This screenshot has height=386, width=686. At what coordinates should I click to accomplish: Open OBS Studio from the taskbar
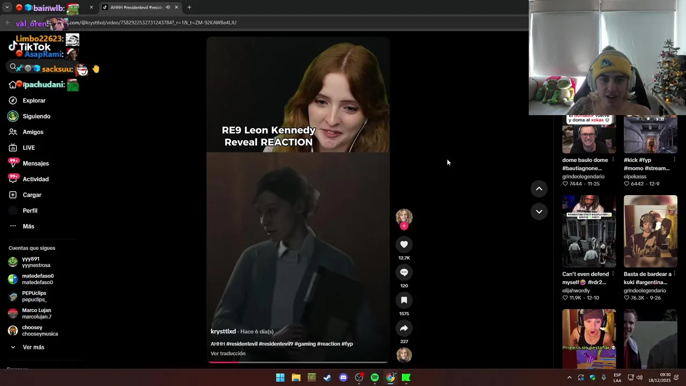tap(359, 377)
